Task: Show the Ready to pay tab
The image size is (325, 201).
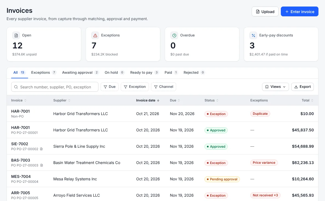Action: 145,72
